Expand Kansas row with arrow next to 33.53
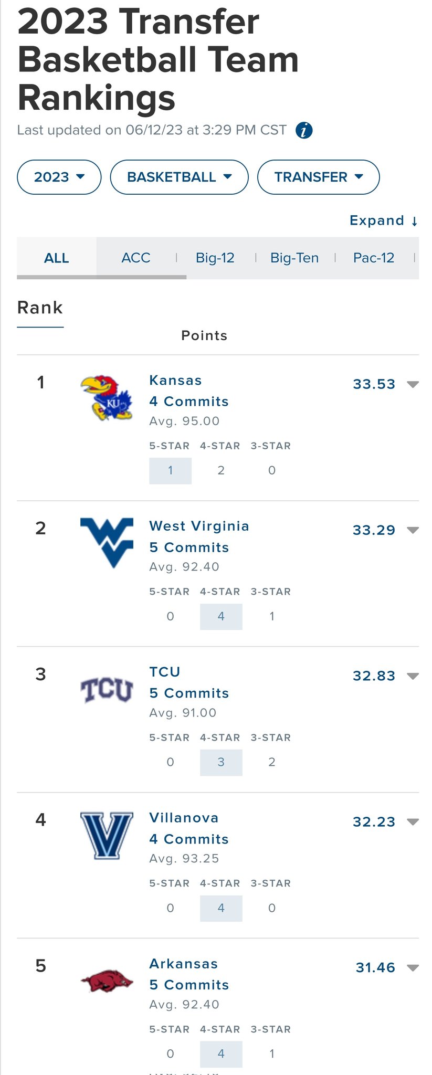The width and height of the screenshot is (432, 1075). (413, 384)
